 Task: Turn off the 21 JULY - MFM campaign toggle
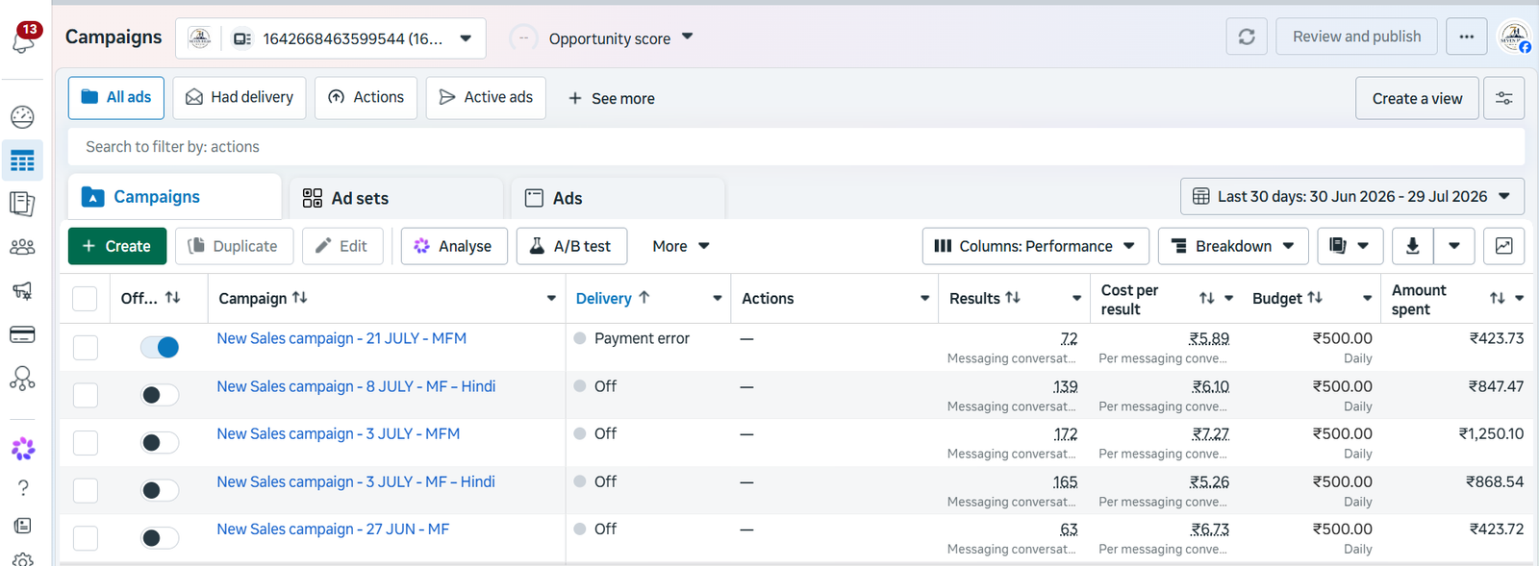coord(160,347)
